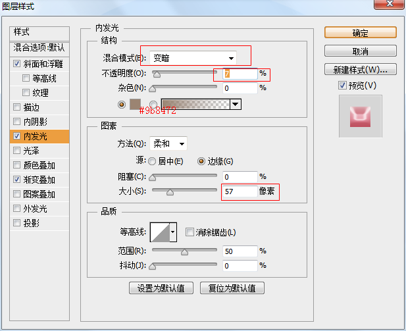Uncheck the 内发光 checkbox
Screen dimensions: 406x331
click(17, 136)
